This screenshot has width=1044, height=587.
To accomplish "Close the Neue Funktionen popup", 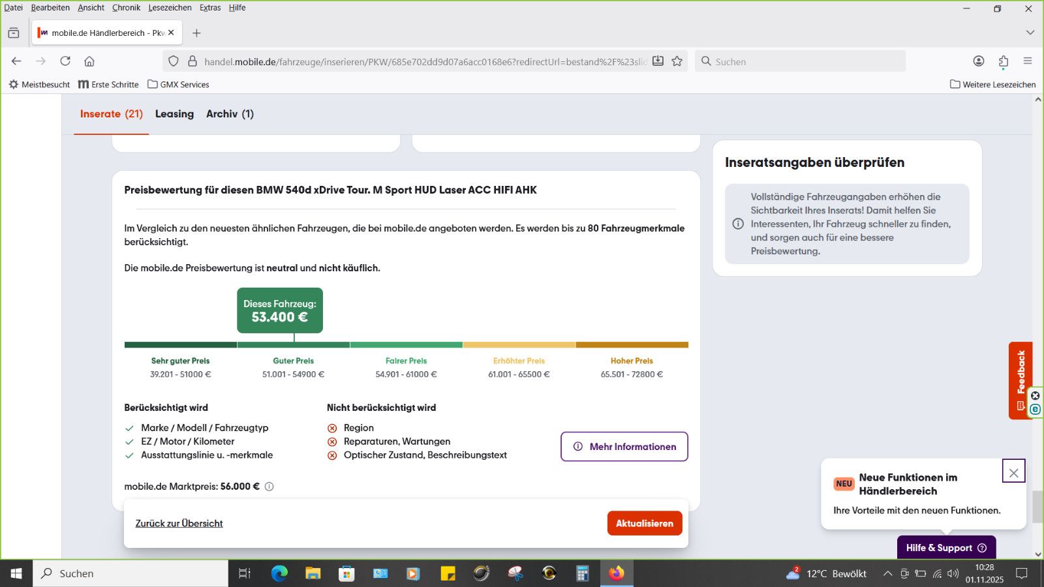I will pos(1013,471).
